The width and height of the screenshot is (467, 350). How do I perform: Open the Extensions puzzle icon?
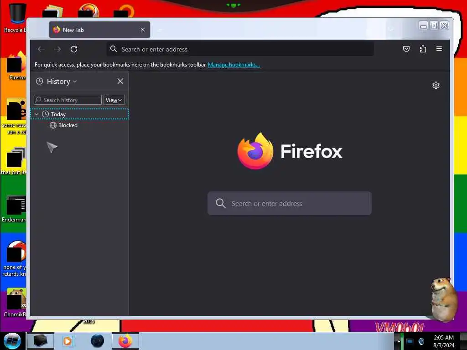pos(423,49)
